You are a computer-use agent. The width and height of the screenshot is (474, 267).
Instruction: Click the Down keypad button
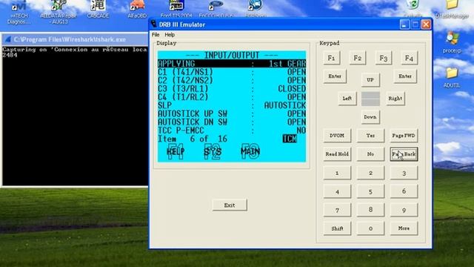click(x=370, y=117)
